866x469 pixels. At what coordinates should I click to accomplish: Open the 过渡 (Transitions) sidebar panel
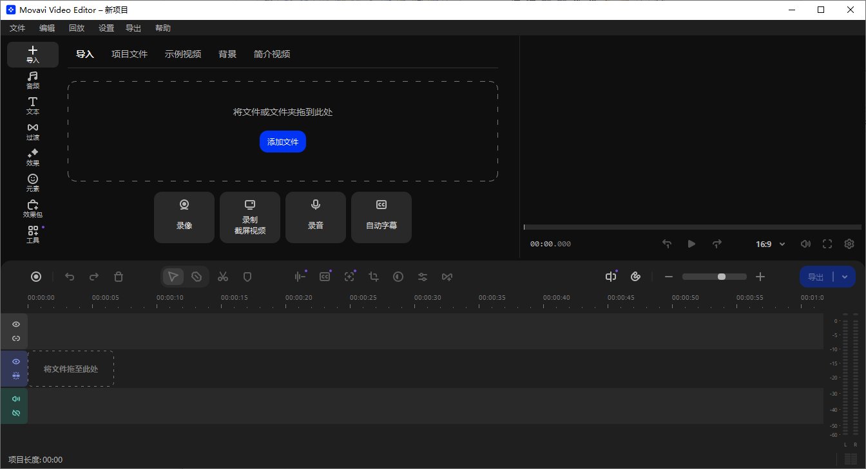click(x=33, y=132)
